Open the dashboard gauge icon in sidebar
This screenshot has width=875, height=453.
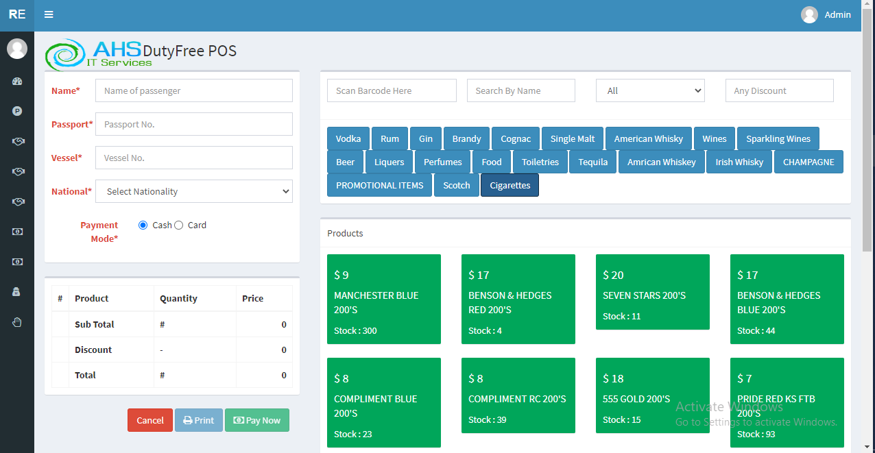(17, 81)
